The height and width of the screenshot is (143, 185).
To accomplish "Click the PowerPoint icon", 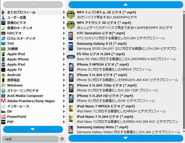I will (x=3, y=117).
